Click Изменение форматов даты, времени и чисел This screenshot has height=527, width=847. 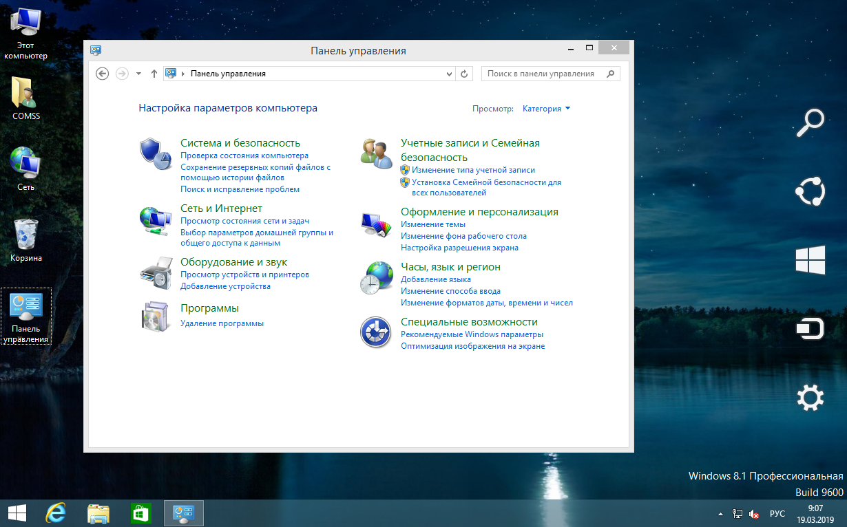(x=487, y=303)
